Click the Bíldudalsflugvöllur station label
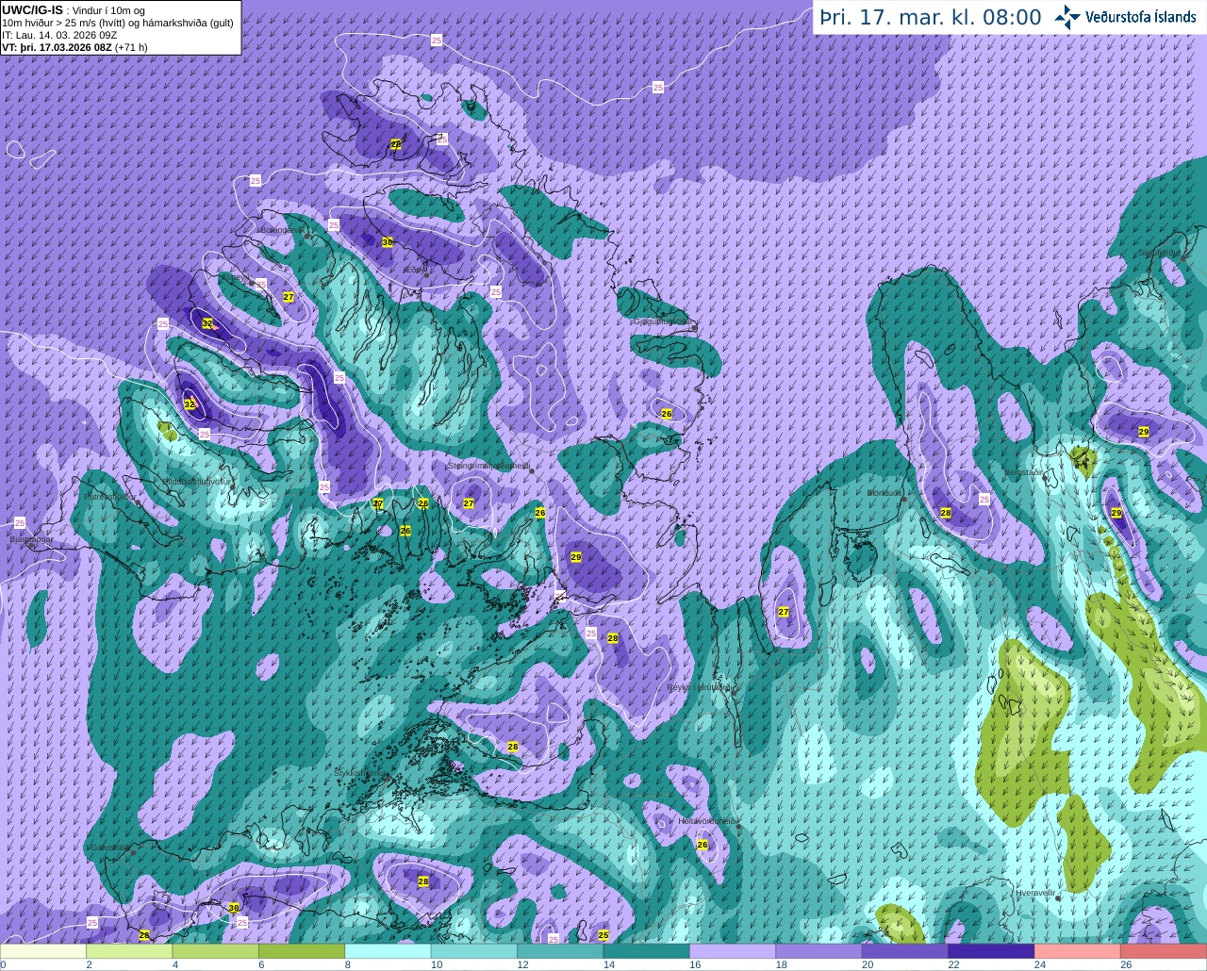 (197, 481)
